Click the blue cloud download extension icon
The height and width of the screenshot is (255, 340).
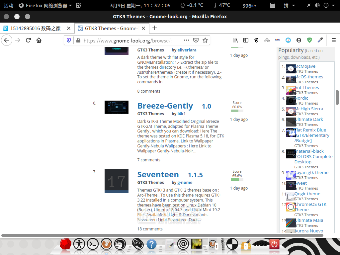click(x=288, y=40)
